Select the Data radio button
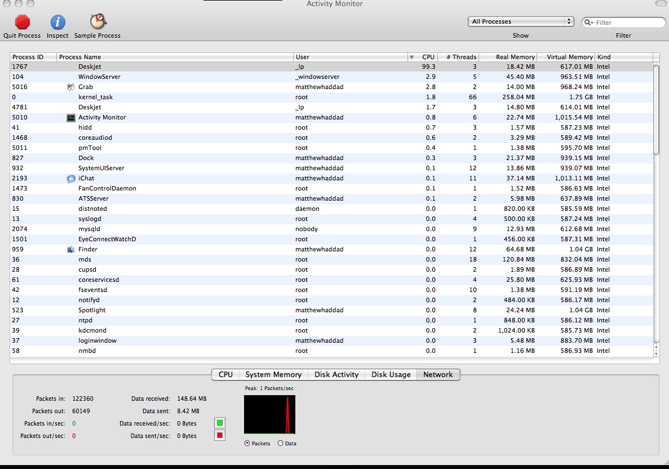Screen dimensions: 669x469 tap(280, 444)
